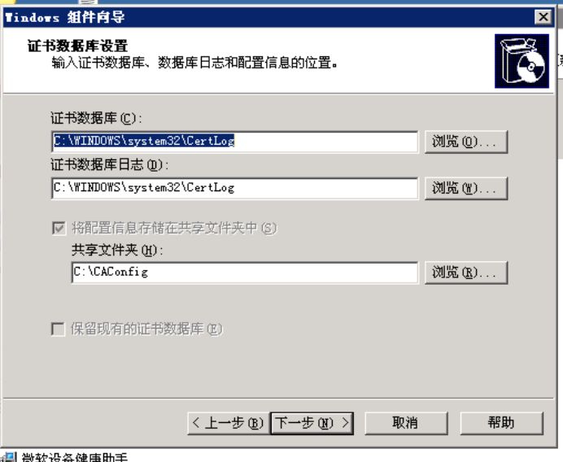Open 浏览(O) for certificate database location
The image size is (563, 462).
pos(466,142)
